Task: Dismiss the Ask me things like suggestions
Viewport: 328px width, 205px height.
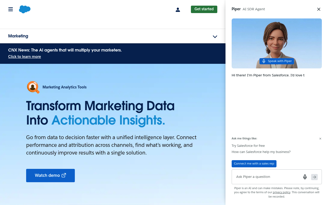Action: pos(320,139)
